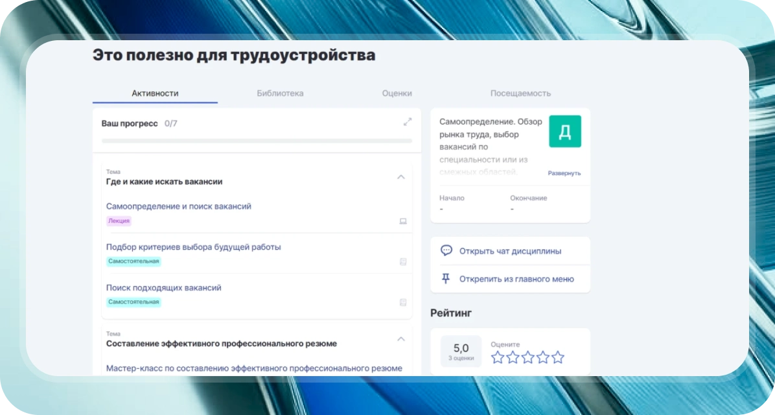
Task: Click the Самостоятельная tag under Подбор критериев
Action: 133,261
